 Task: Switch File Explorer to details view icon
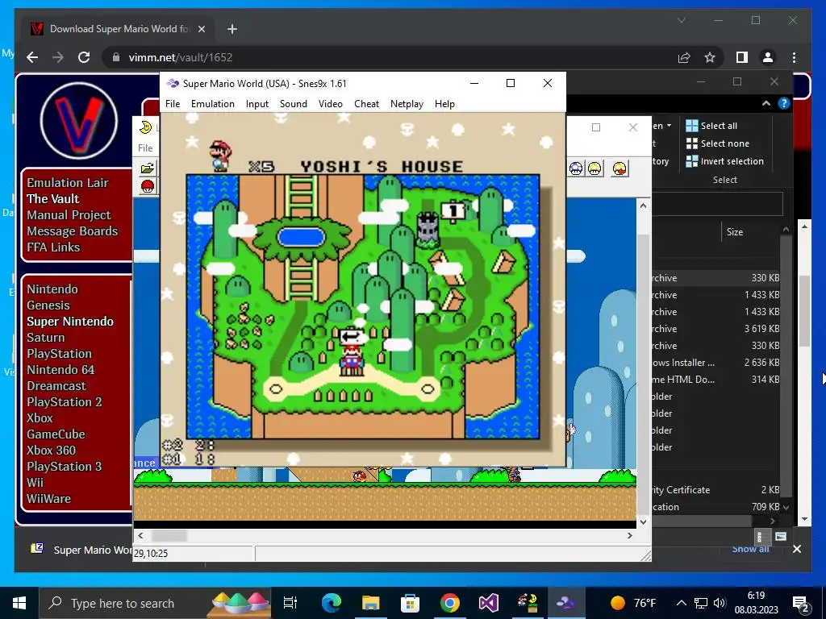click(760, 537)
